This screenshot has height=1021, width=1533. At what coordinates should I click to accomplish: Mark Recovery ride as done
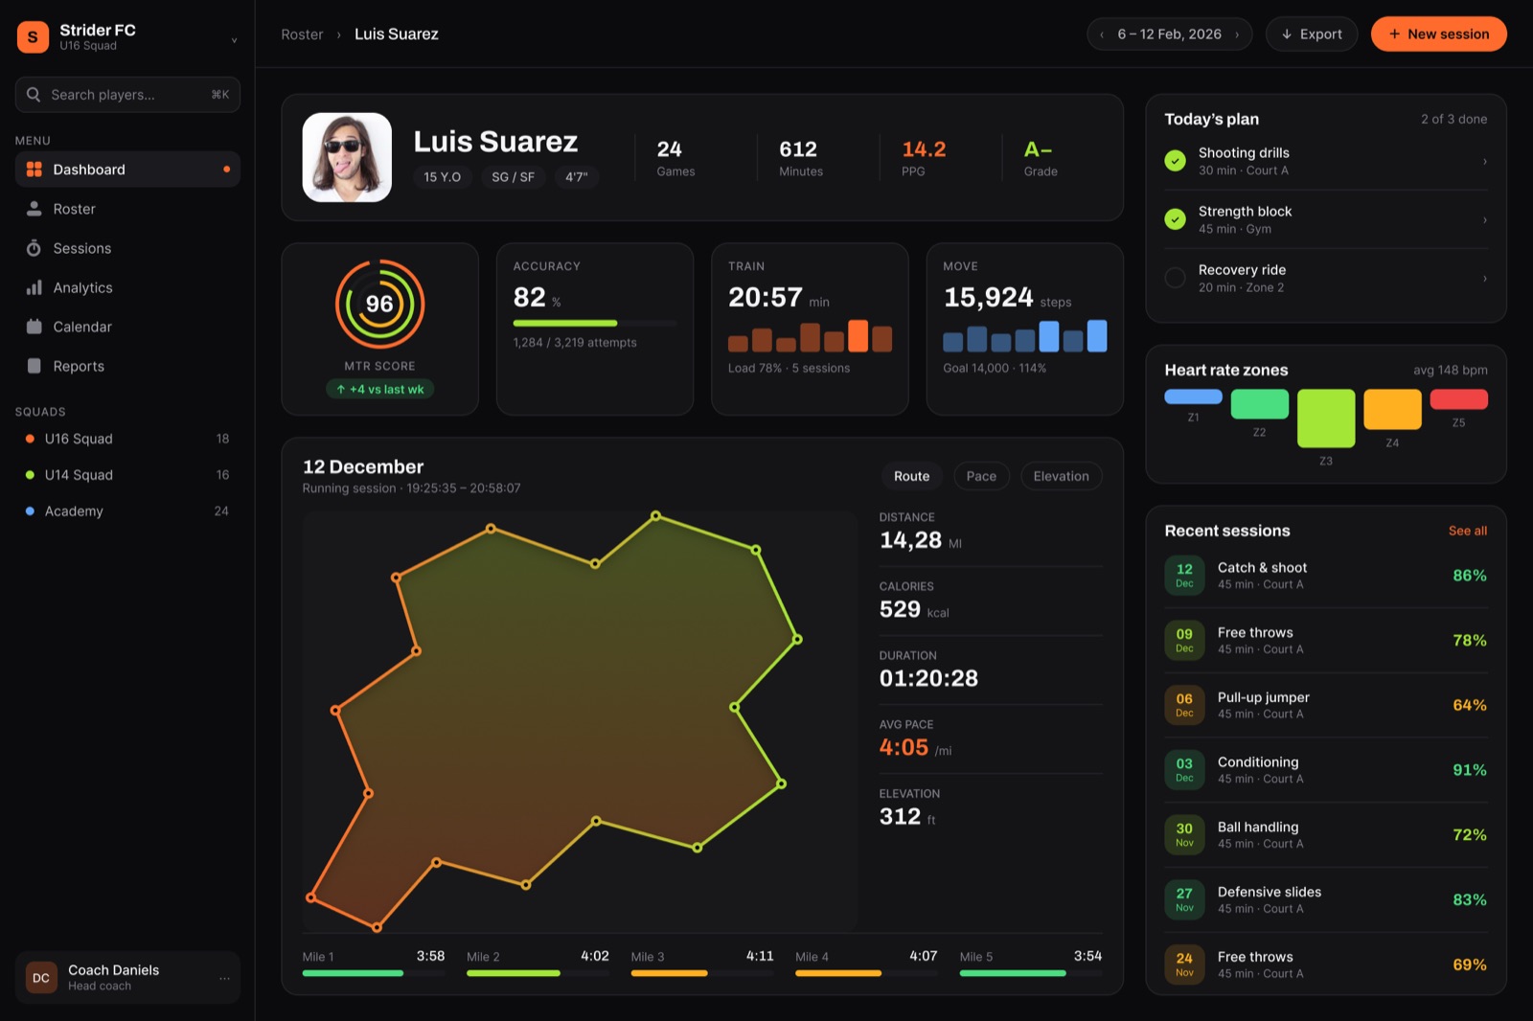pos(1175,278)
